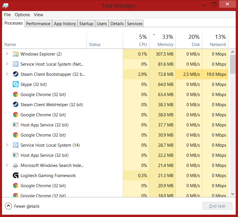This screenshot has width=238, height=217.
Task: Expand Steam Client Bootstrapper process group
Action: coord(7,74)
